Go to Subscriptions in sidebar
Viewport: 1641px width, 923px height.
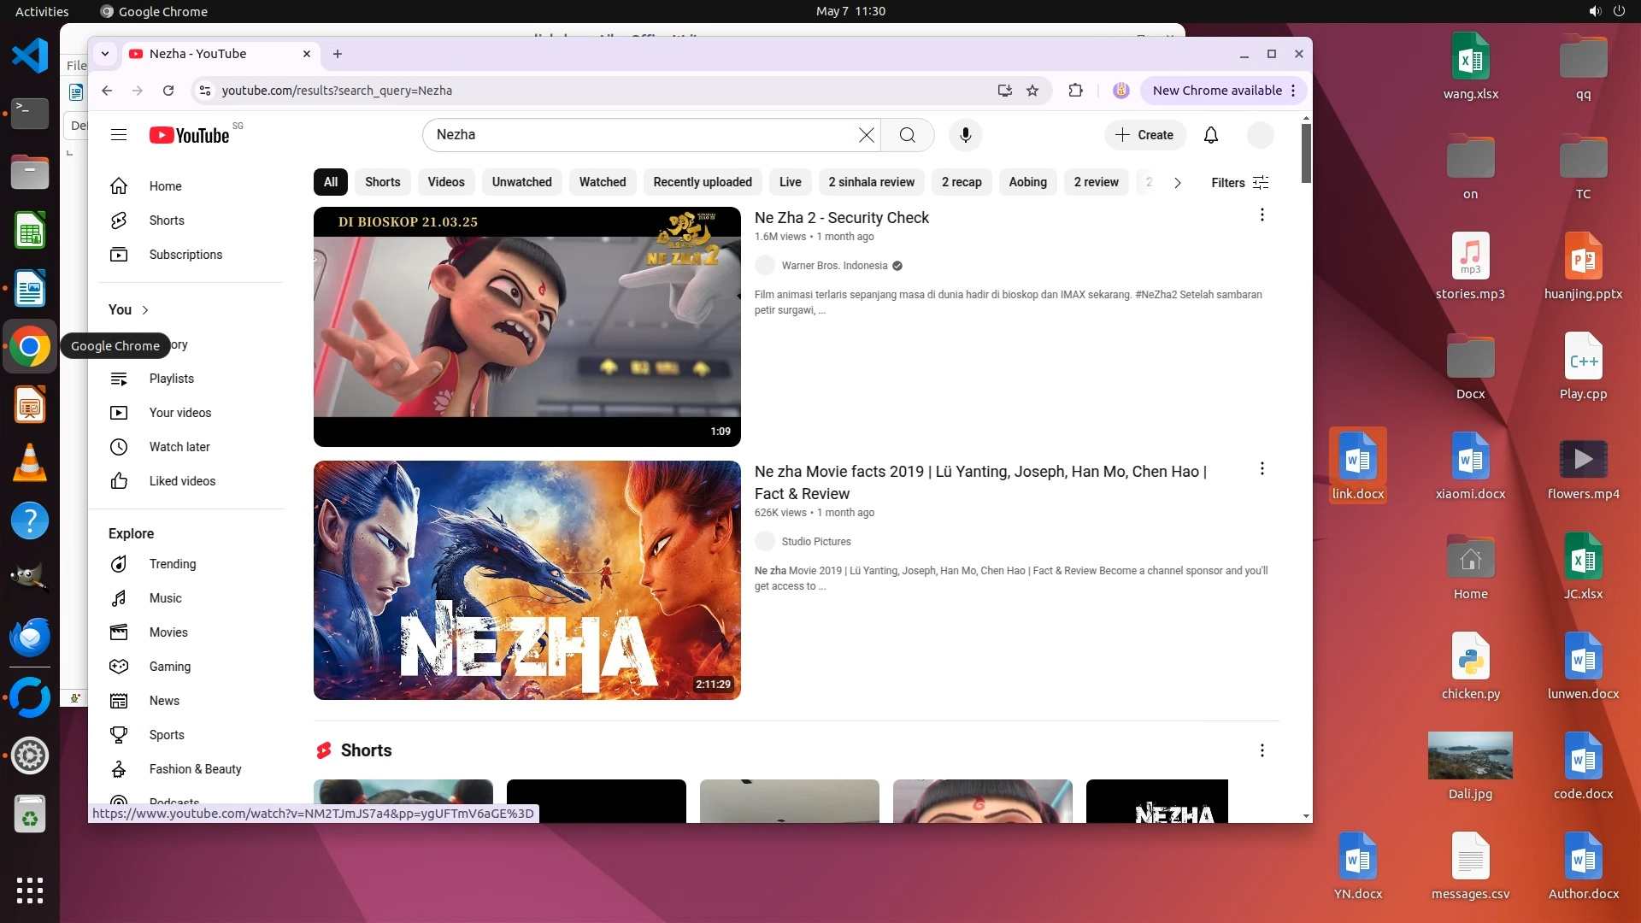[185, 255]
